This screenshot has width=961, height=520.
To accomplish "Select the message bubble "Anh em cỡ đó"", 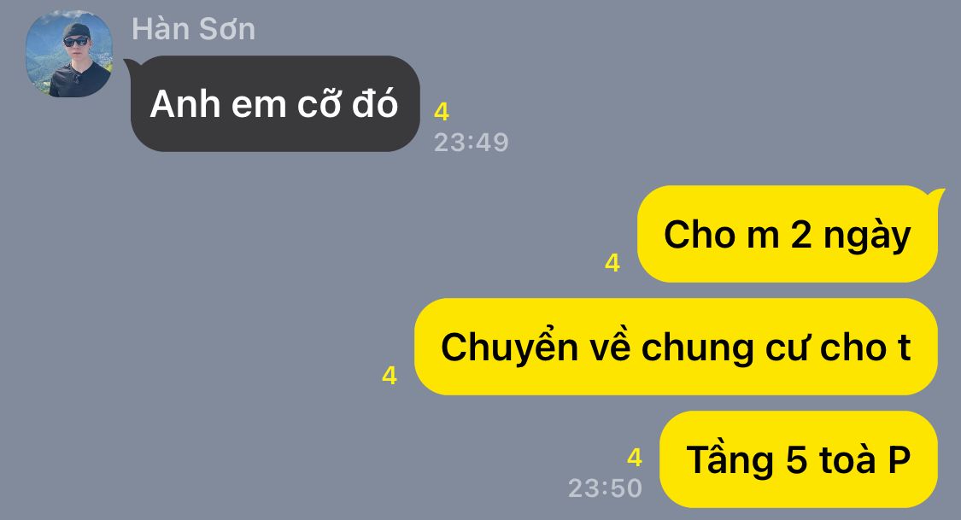I will pos(274,103).
